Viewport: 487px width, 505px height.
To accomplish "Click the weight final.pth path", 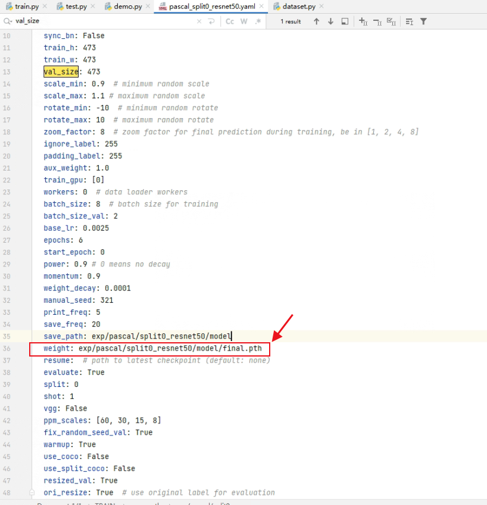I will tap(170, 348).
